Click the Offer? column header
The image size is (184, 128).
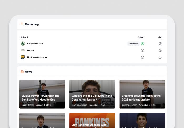[x=141, y=37]
